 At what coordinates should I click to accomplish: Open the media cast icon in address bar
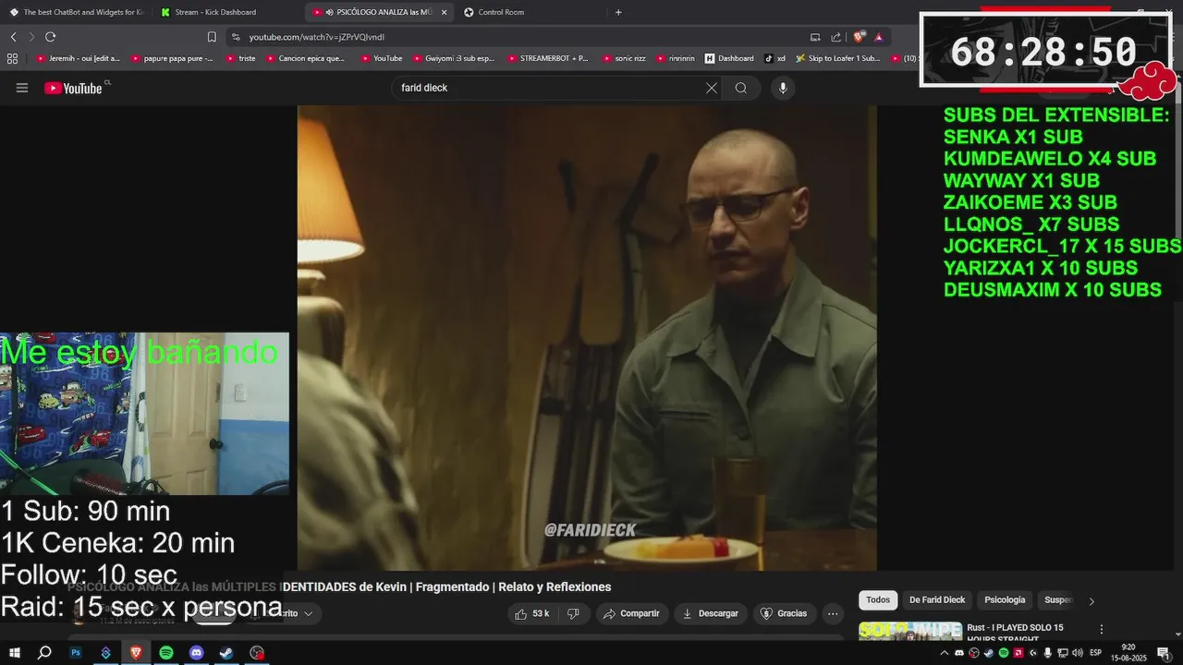[815, 37]
